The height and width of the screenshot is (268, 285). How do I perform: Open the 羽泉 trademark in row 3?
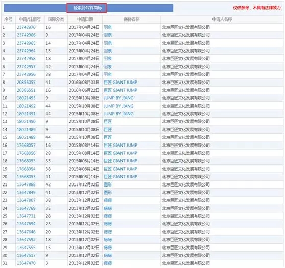(x=108, y=43)
